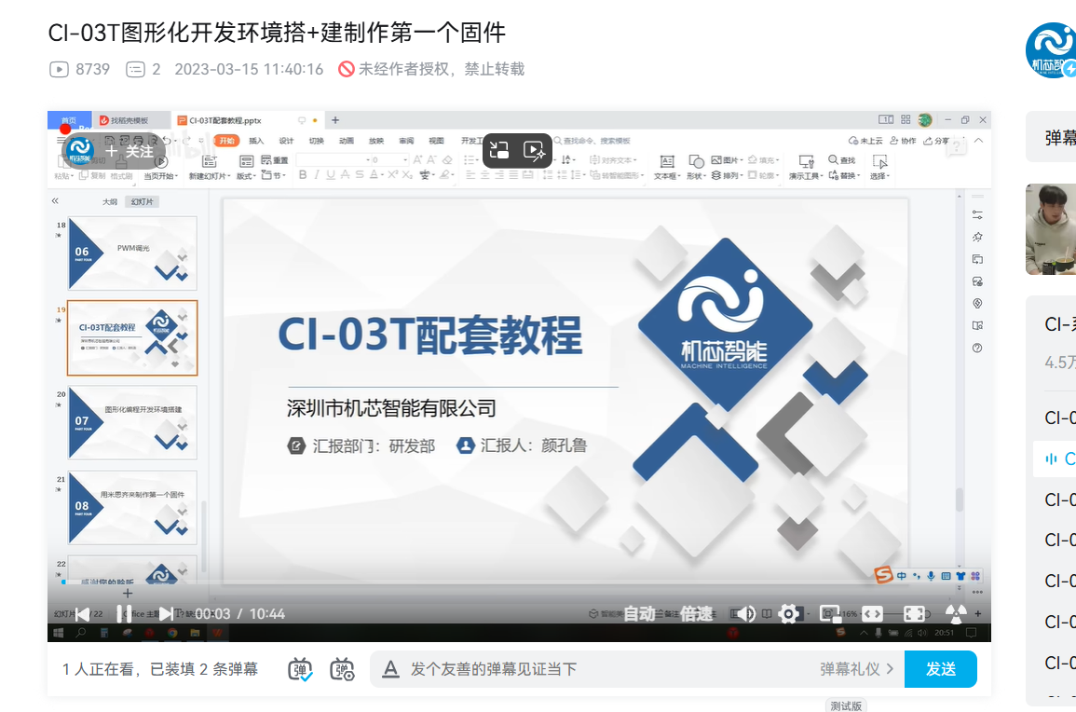Open the 倍速 playback speed menu
This screenshot has width=1076, height=712.
click(696, 613)
